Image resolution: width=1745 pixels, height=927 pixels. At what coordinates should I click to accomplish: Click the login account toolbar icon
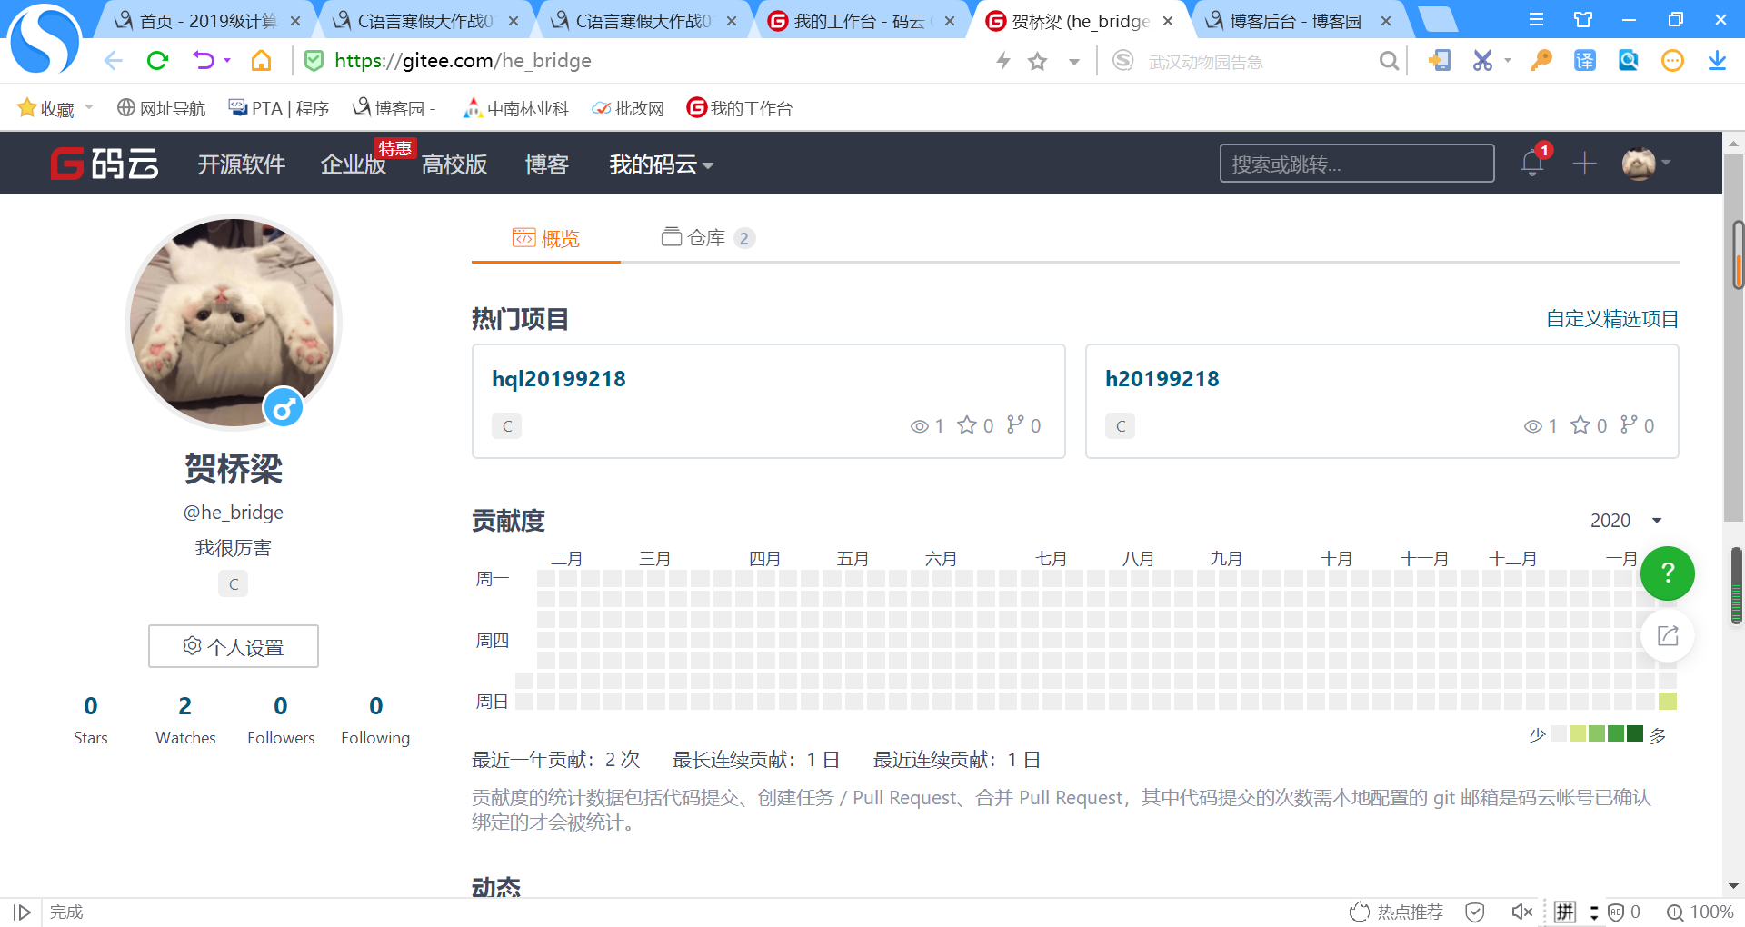1439,61
